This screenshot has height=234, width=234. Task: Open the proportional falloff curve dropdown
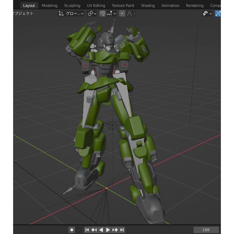[x=131, y=13]
